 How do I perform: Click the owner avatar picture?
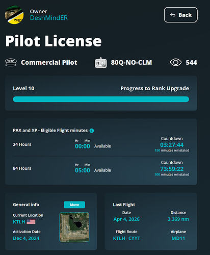pyautogui.click(x=14, y=15)
